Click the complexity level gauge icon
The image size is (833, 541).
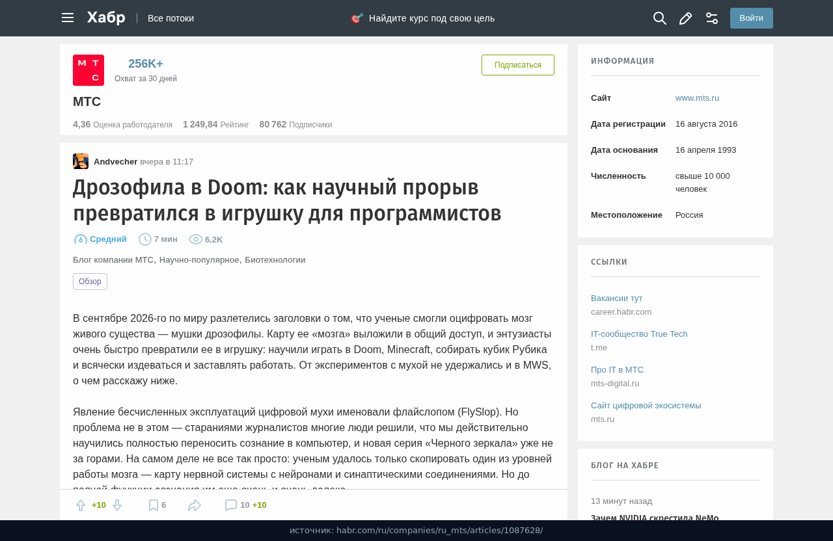(x=81, y=239)
